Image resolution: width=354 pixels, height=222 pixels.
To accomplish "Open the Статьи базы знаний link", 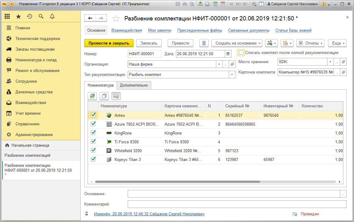I will click(x=293, y=30).
